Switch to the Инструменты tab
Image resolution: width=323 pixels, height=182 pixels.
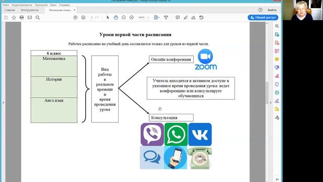click(29, 10)
